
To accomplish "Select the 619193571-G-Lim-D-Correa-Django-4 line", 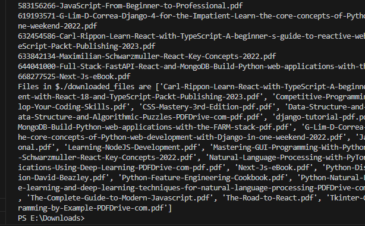I will coord(191,16).
